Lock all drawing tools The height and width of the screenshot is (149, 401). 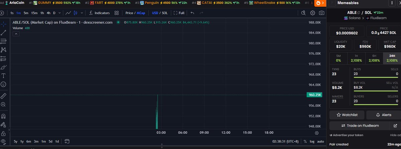point(3,134)
